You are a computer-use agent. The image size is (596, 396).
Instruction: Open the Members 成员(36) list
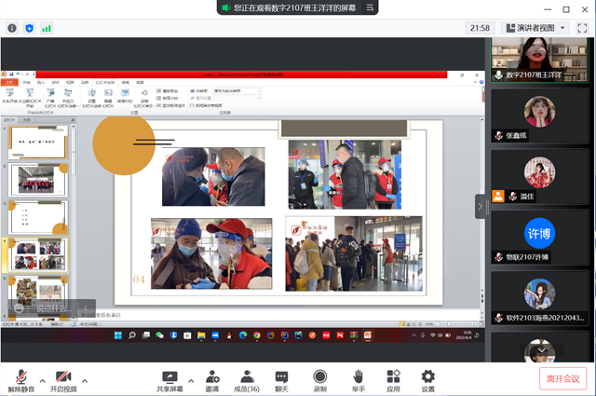247,381
